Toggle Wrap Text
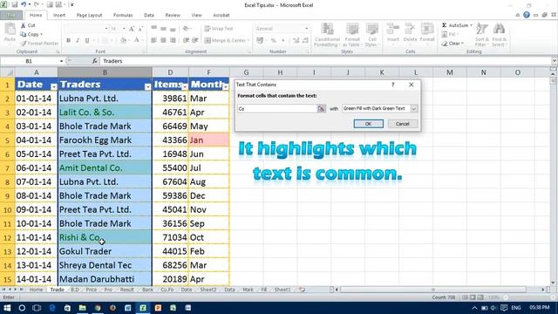The width and height of the screenshot is (558, 314). [x=219, y=29]
